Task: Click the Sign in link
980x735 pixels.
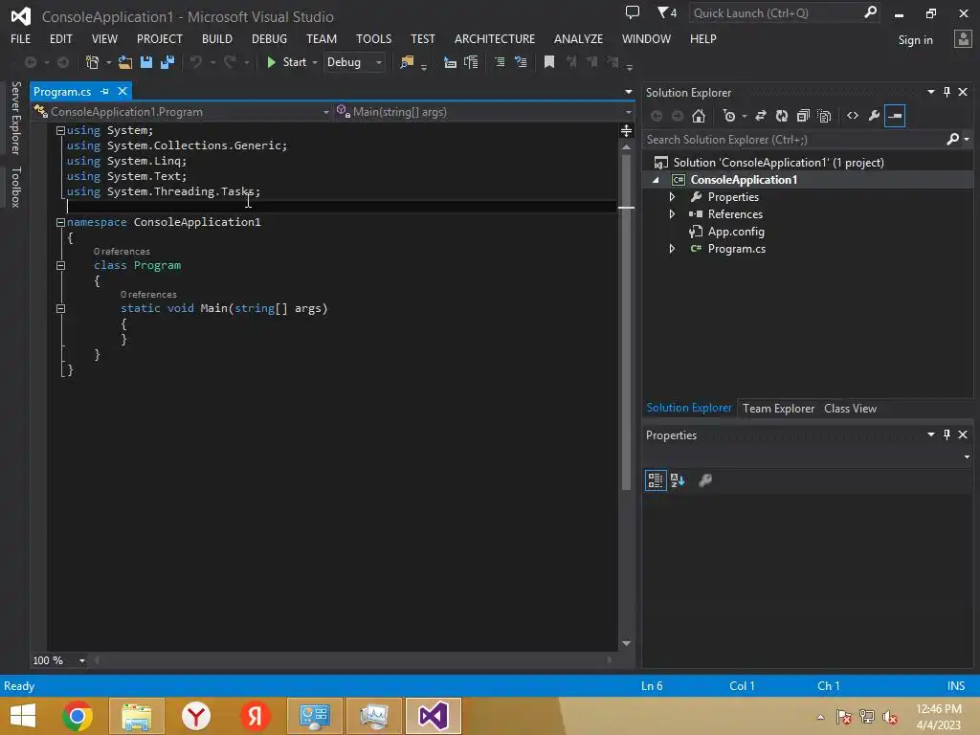Action: 915,40
